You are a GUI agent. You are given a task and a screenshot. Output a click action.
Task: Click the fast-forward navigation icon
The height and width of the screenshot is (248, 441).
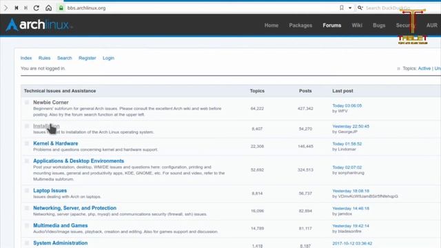(25, 8)
